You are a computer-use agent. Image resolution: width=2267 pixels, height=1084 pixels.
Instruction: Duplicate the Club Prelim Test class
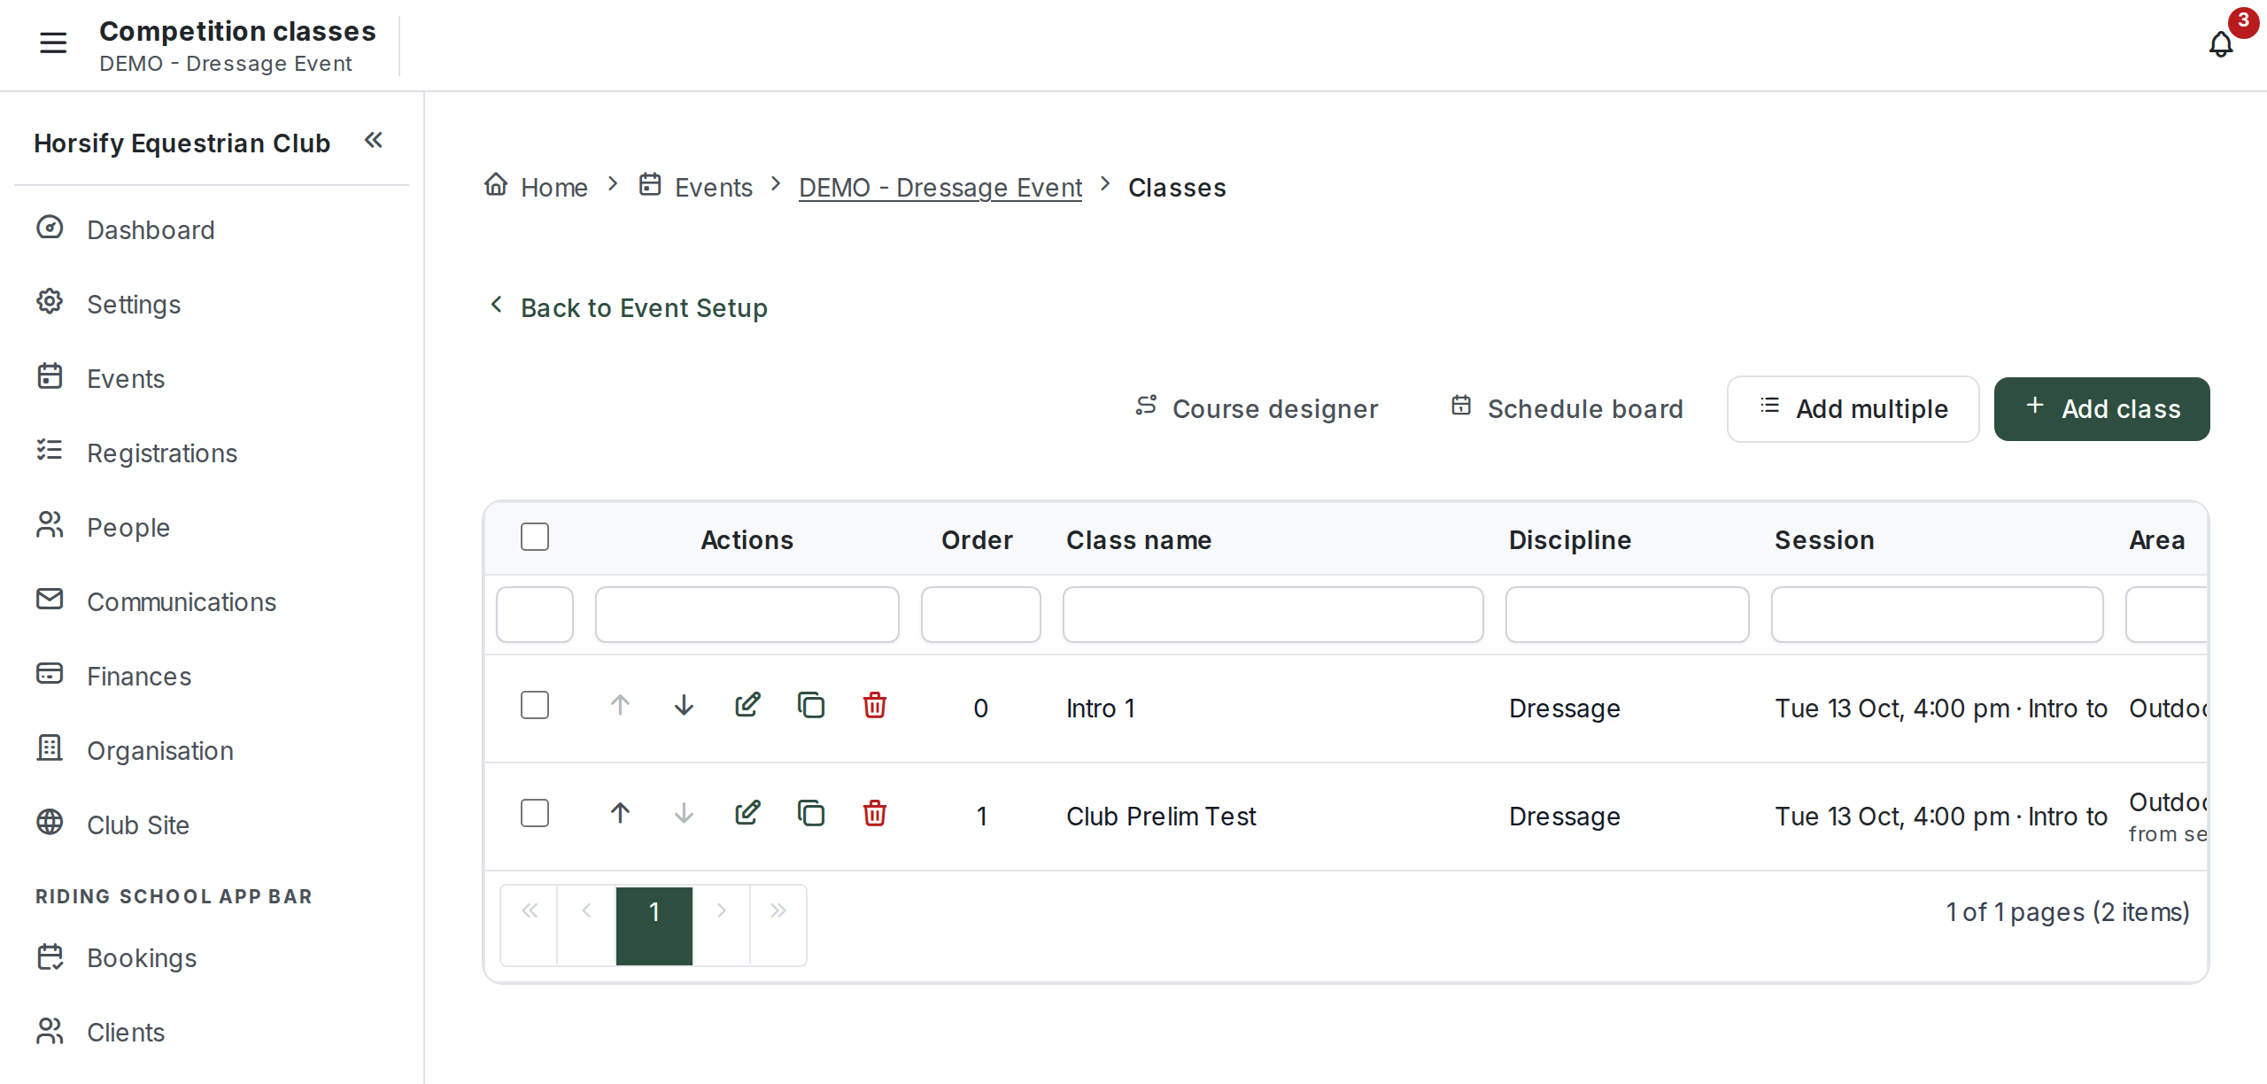[811, 813]
